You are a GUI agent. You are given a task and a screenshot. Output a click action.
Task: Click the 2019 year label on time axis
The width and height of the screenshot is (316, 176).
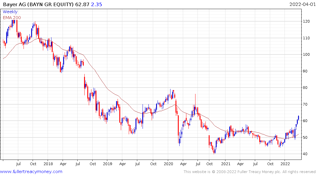click(107, 164)
